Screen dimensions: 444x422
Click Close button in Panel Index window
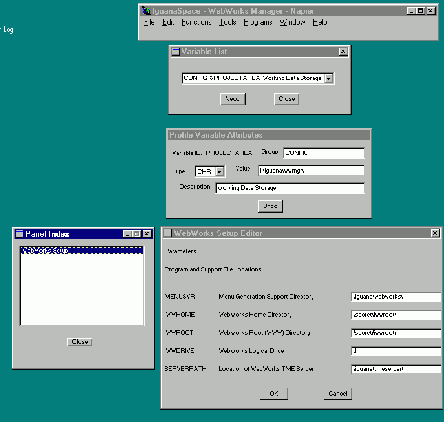point(80,342)
